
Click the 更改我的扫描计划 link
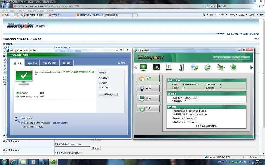[x=60, y=123]
